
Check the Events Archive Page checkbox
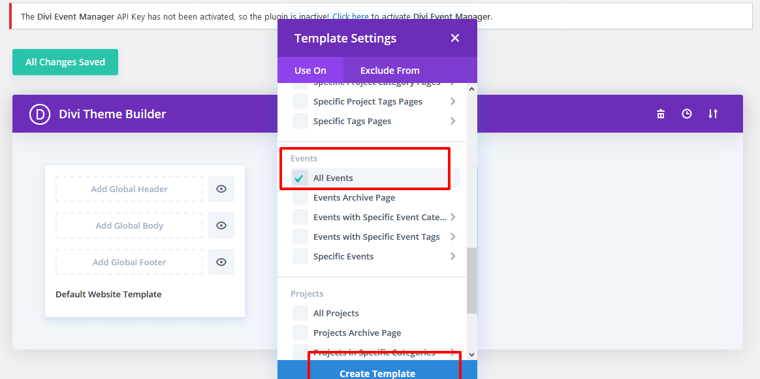tap(300, 197)
